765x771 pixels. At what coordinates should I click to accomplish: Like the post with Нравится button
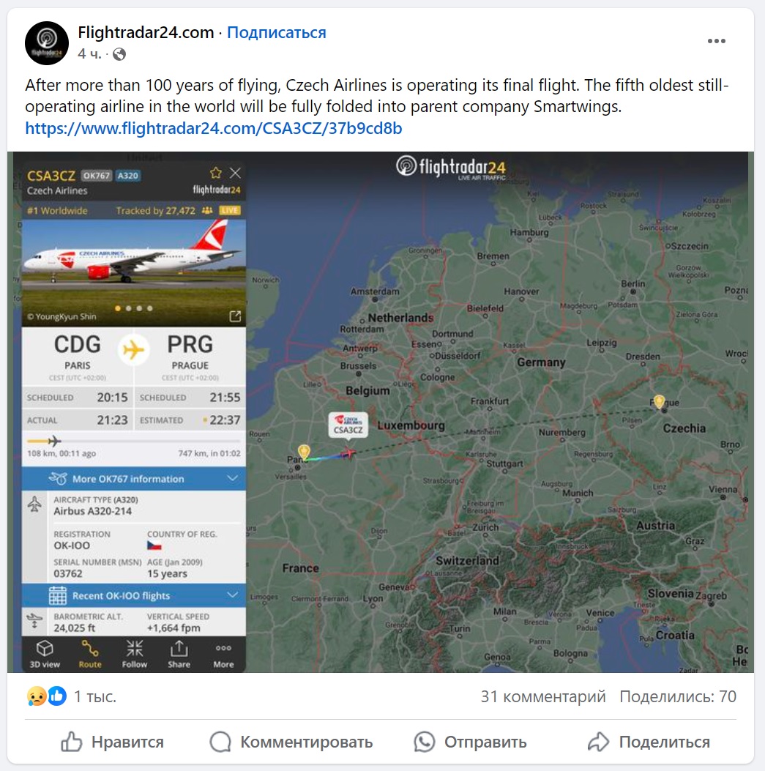(x=112, y=742)
